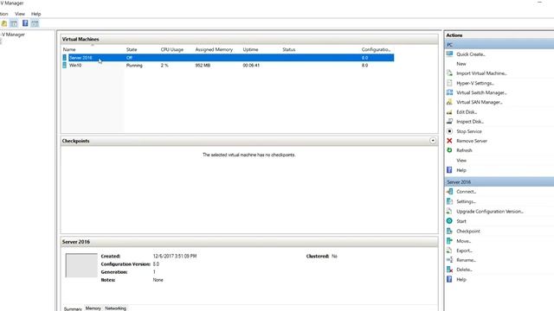Viewport: 554px width, 311px height.
Task: Click the Virtual Switch Manager icon
Action: (x=449, y=92)
